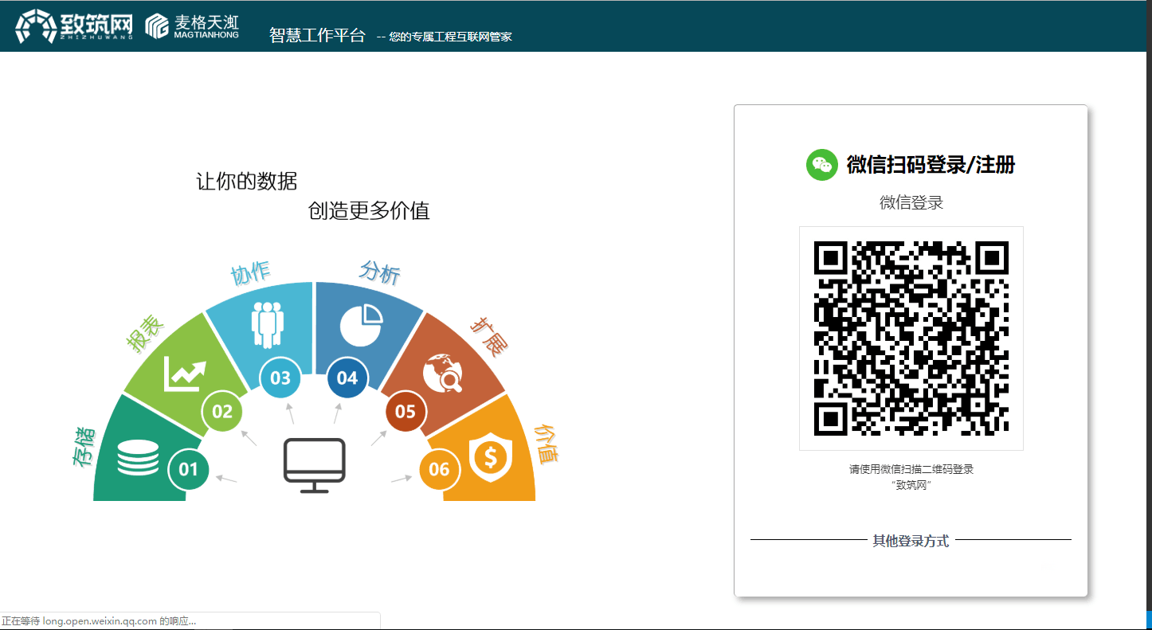Image resolution: width=1152 pixels, height=630 pixels.
Task: Click the 报表 segment label
Action: [x=145, y=334]
